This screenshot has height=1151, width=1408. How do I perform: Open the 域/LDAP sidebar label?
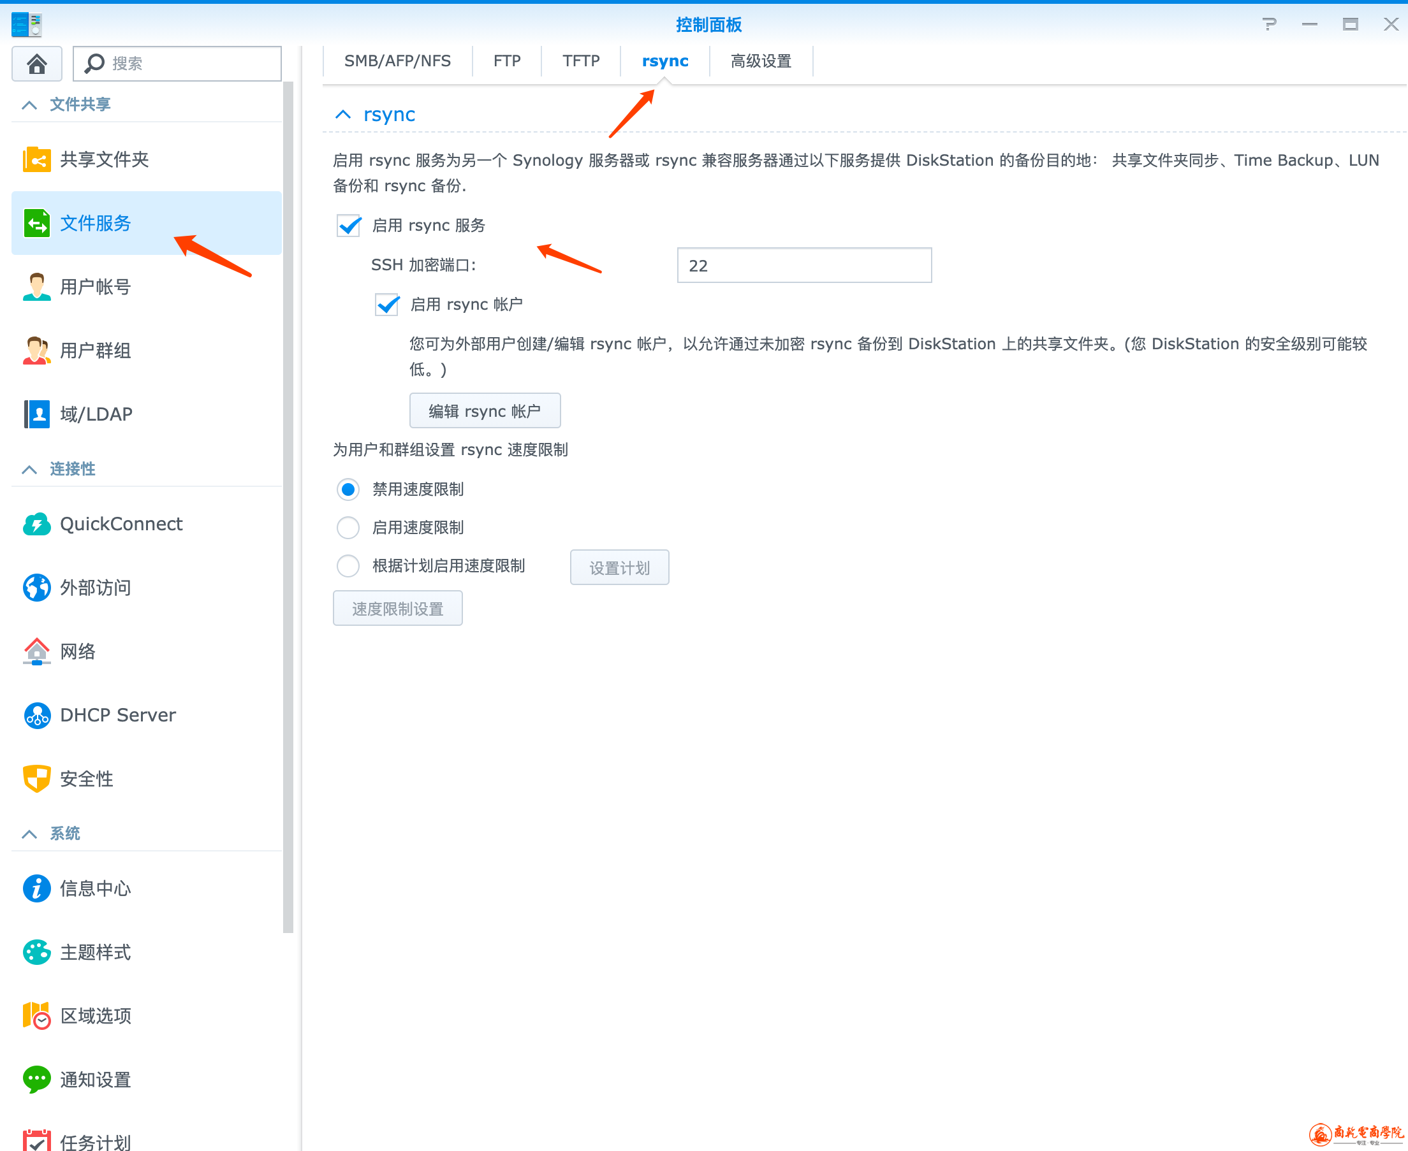click(96, 414)
